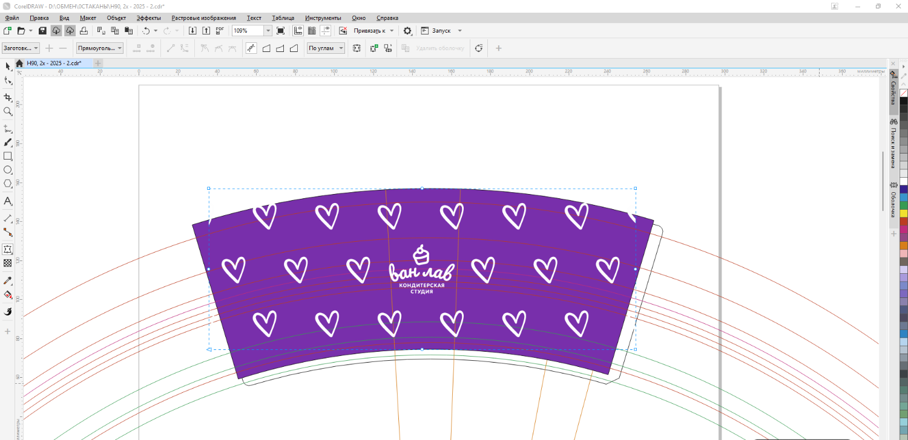Open the Эффекты menu
This screenshot has height=440, width=908.
click(x=148, y=18)
